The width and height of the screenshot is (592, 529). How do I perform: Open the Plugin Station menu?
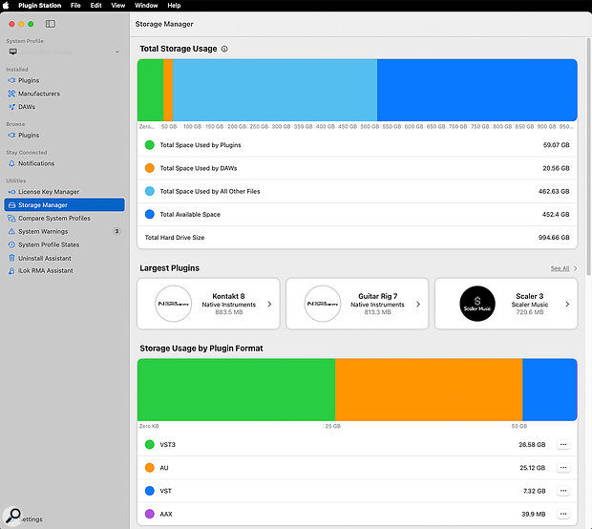coord(40,6)
